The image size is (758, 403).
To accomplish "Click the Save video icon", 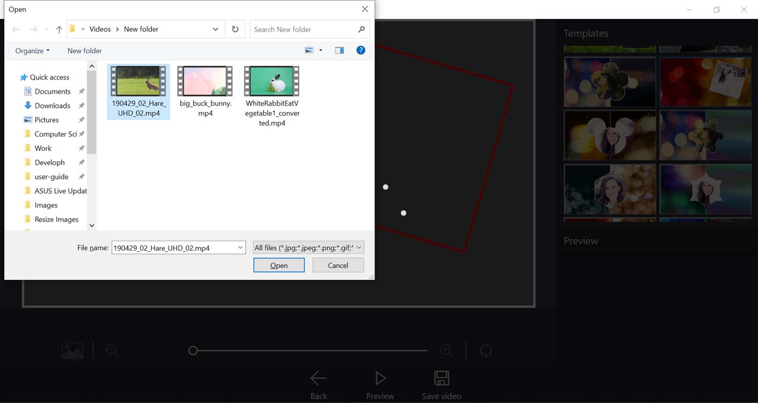I will [x=442, y=378].
